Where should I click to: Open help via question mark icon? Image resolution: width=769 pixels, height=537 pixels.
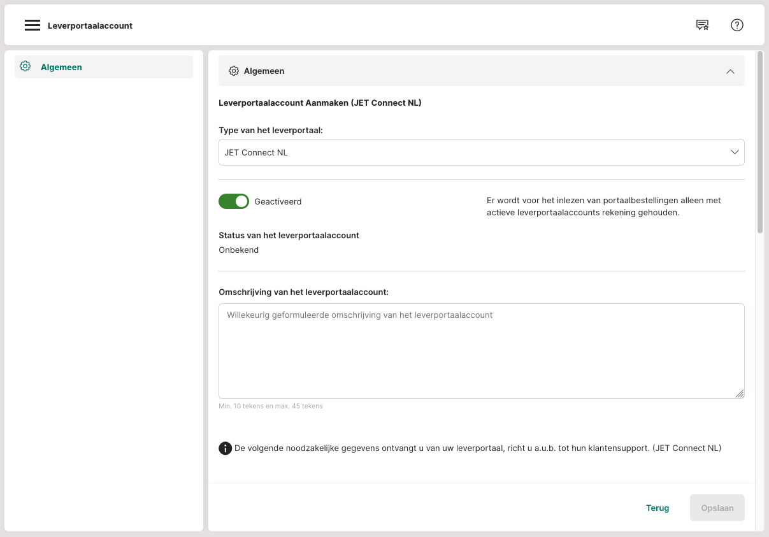[x=737, y=25]
